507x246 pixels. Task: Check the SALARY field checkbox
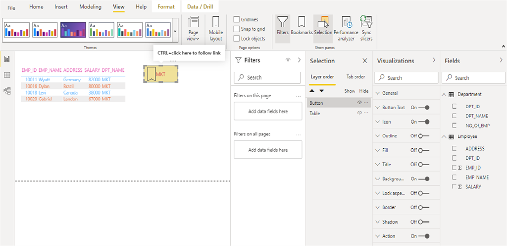[455, 186]
